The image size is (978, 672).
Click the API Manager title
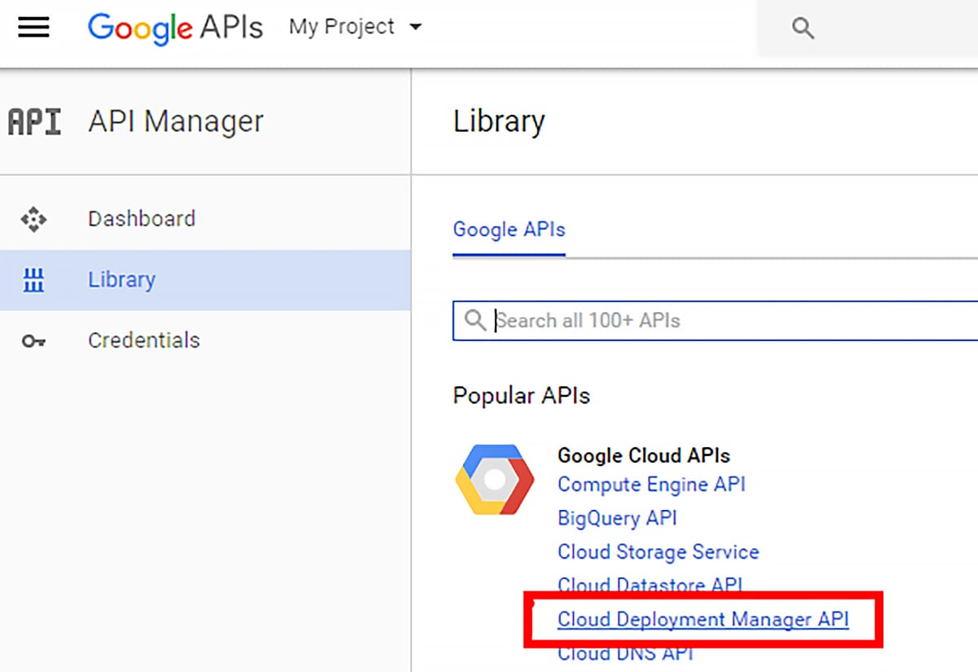[x=176, y=122]
